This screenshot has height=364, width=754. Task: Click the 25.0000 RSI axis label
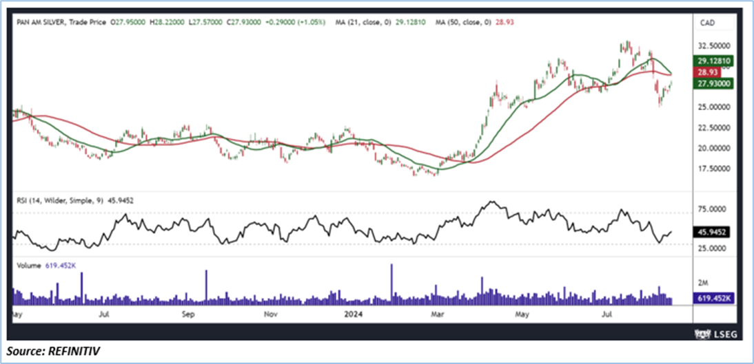click(713, 248)
